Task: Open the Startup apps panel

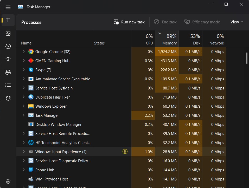Action: click(8, 59)
